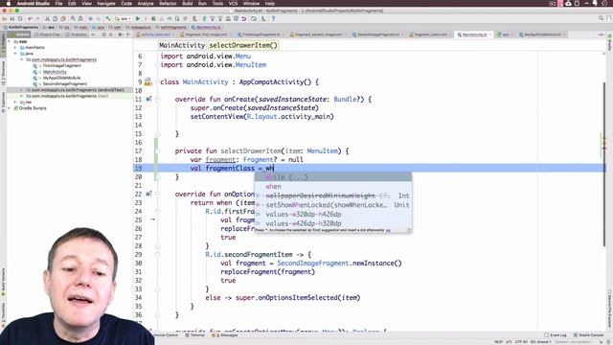Click the Search Everywhere magnifier icon
This screenshot has width=613, height=345.
coord(602,18)
